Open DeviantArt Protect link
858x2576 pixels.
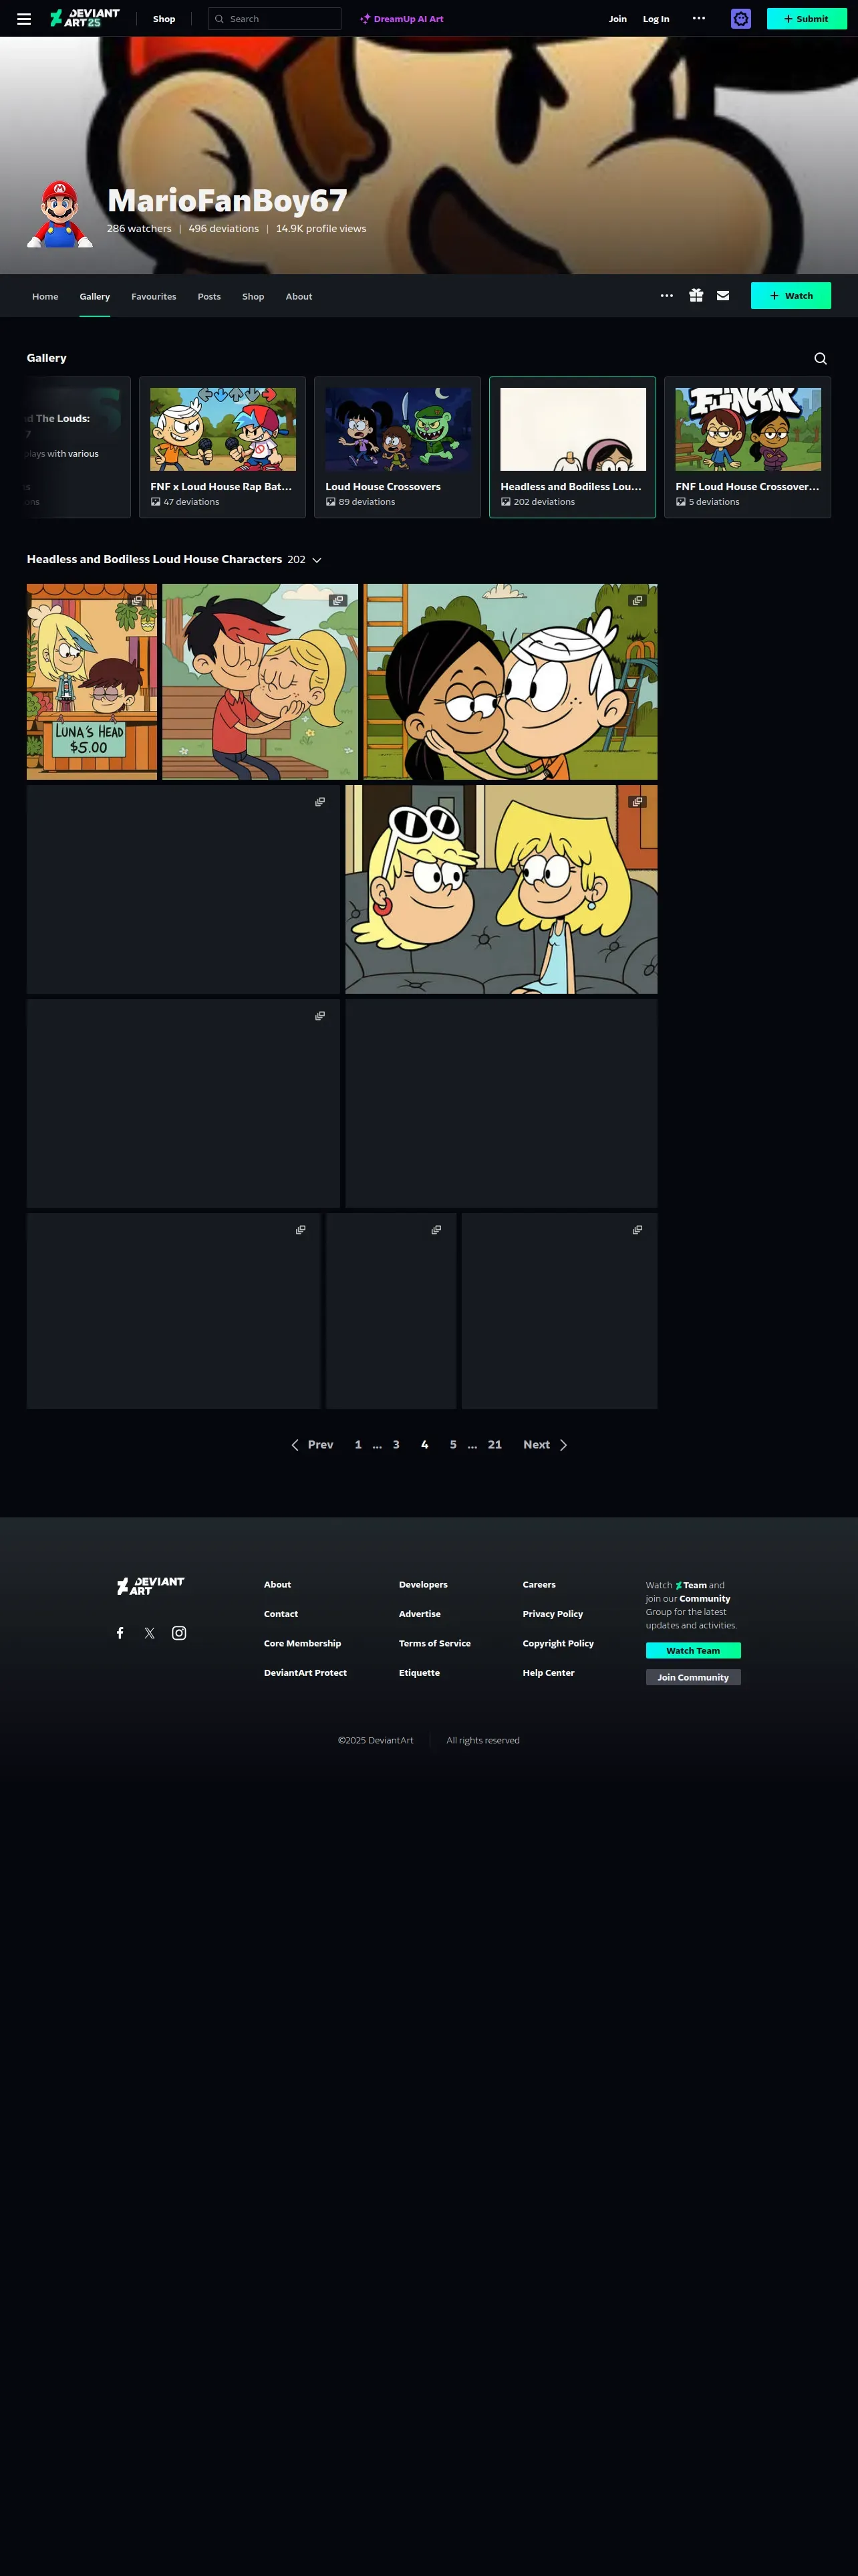coord(305,1672)
